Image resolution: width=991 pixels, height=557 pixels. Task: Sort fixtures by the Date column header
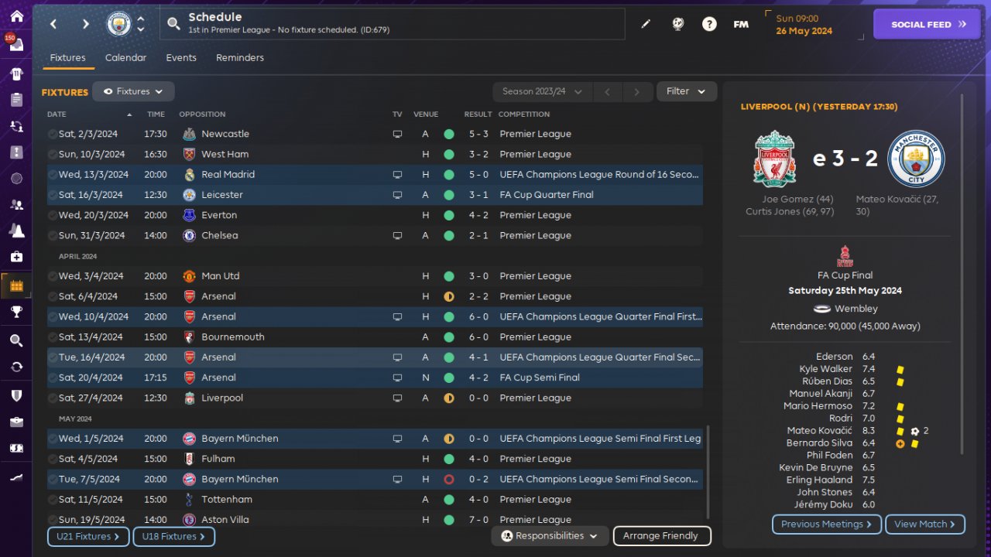point(89,114)
